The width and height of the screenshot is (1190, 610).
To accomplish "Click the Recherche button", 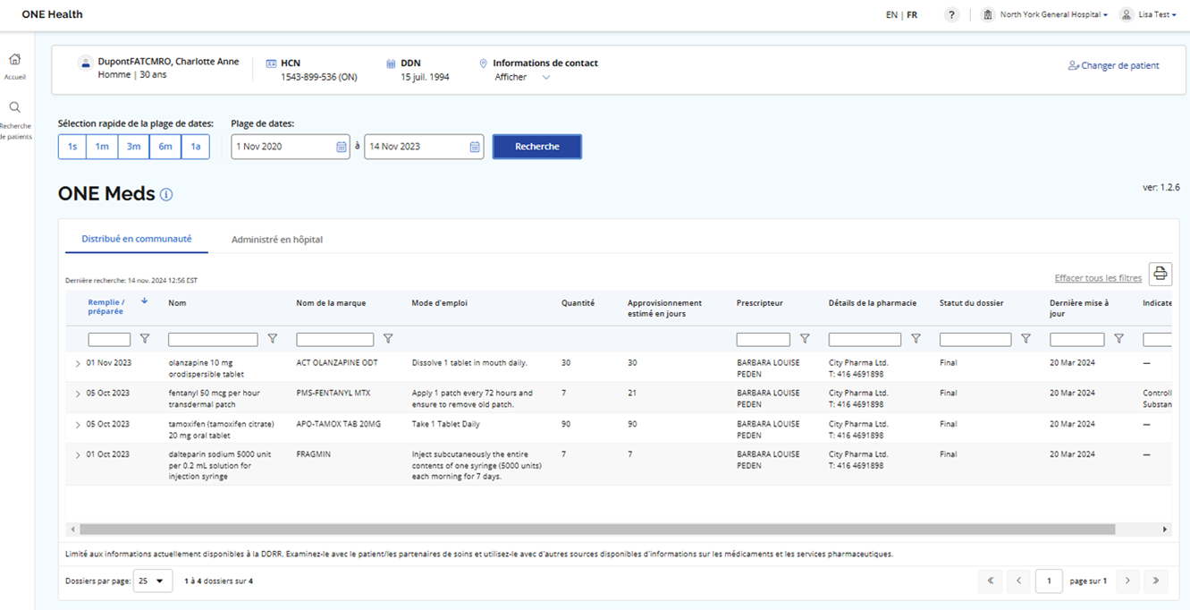I will coord(537,147).
